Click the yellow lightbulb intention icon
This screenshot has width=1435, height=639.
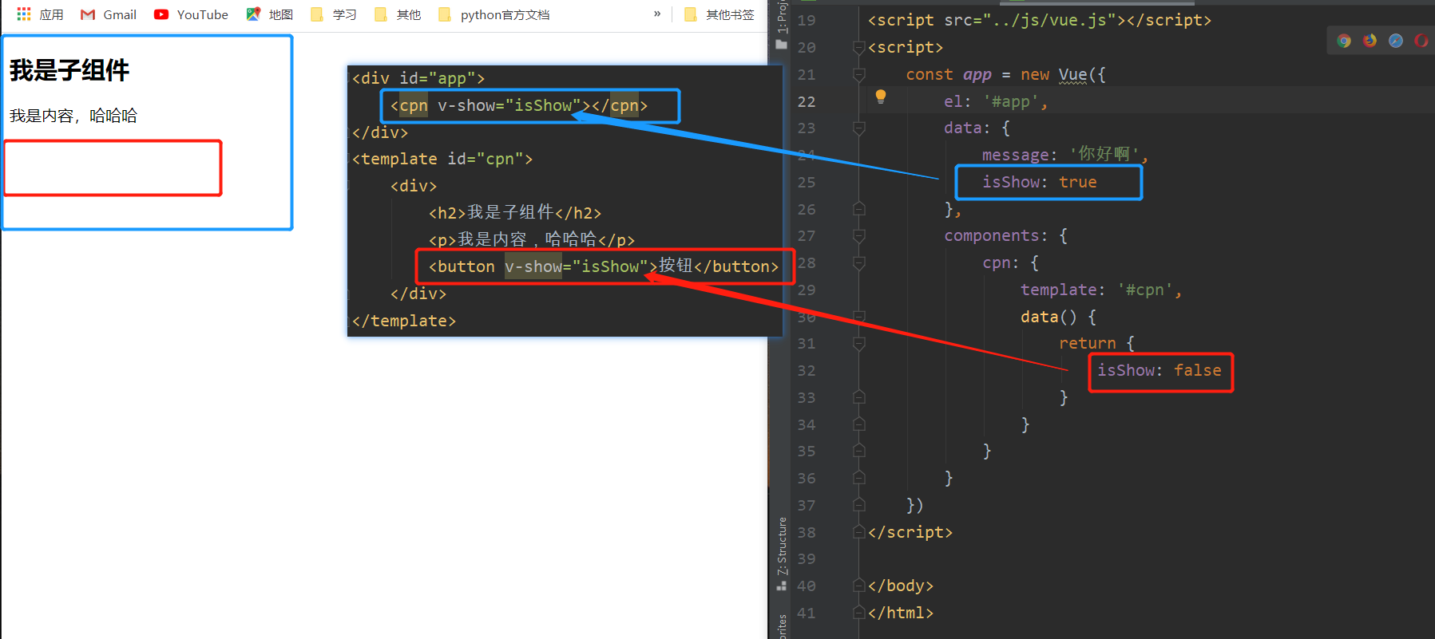pyautogui.click(x=880, y=97)
